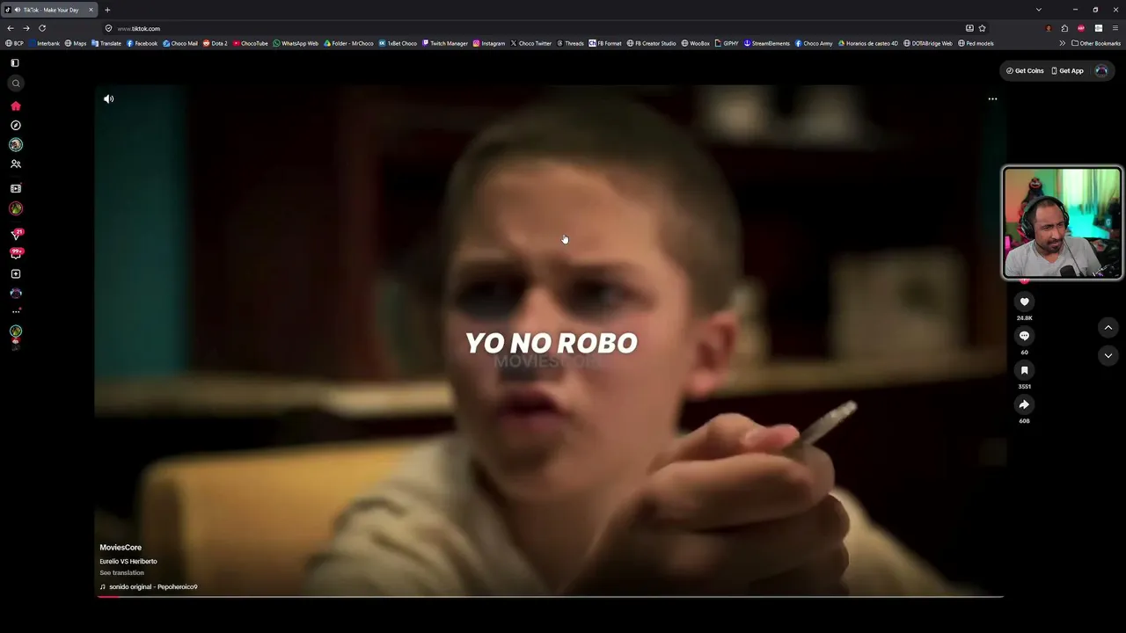Click the install app icon in address bar
Image resolution: width=1126 pixels, height=633 pixels.
(x=969, y=28)
